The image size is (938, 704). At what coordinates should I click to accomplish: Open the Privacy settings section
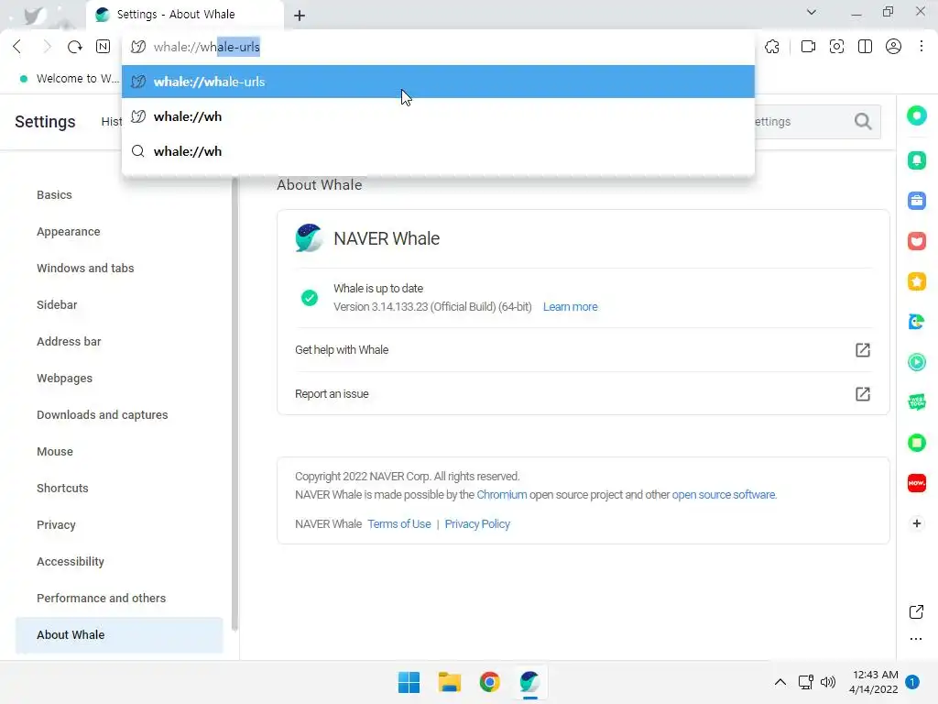pyautogui.click(x=56, y=525)
